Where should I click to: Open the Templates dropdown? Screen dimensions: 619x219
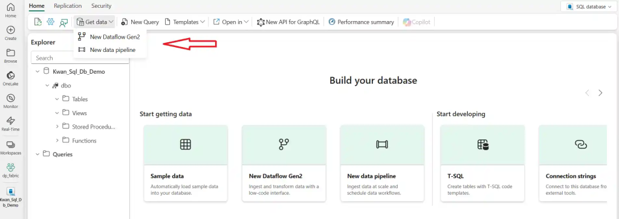point(185,22)
